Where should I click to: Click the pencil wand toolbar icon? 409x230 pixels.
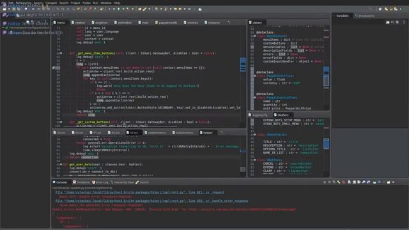(x=145, y=9)
